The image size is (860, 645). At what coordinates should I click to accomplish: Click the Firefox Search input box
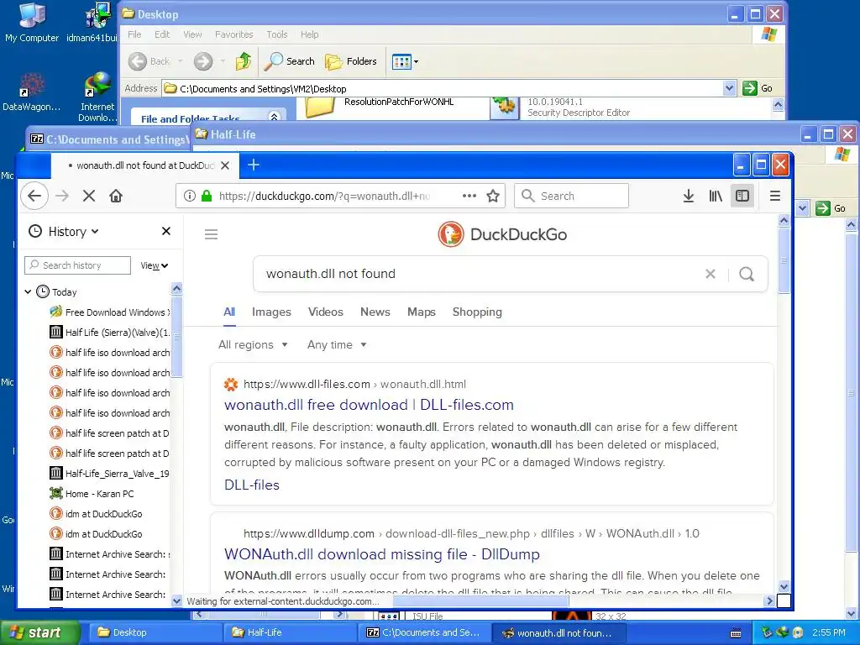click(x=571, y=196)
